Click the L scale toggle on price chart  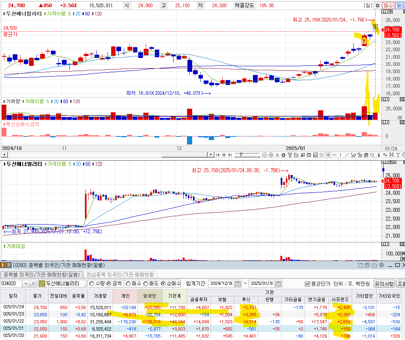pos(383,12)
